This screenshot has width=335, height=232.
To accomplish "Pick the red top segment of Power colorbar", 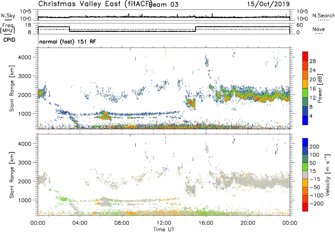I will tap(305, 56).
